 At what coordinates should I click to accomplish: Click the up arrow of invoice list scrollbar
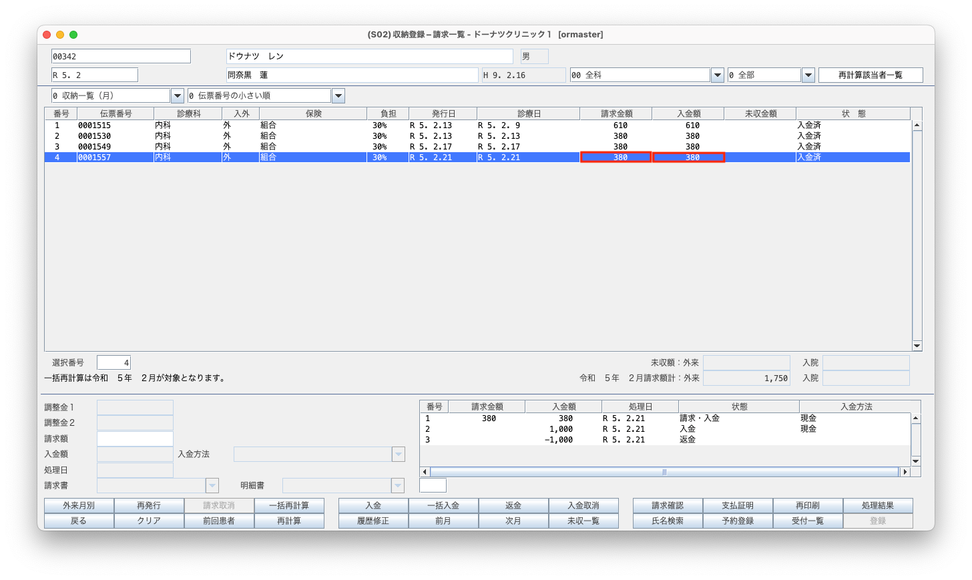pyautogui.click(x=917, y=125)
